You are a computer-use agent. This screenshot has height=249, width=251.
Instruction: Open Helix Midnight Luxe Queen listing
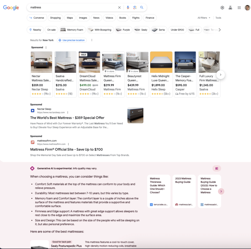[x=161, y=74]
